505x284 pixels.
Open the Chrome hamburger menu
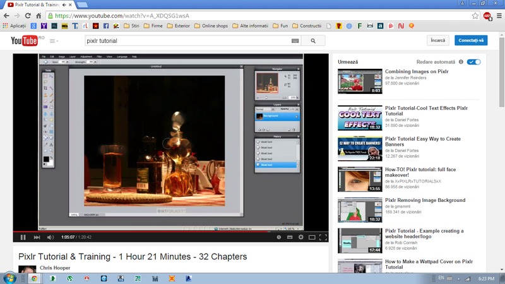pyautogui.click(x=499, y=16)
